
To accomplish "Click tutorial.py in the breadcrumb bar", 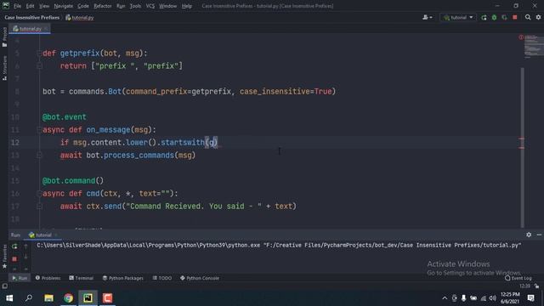I will (x=80, y=18).
